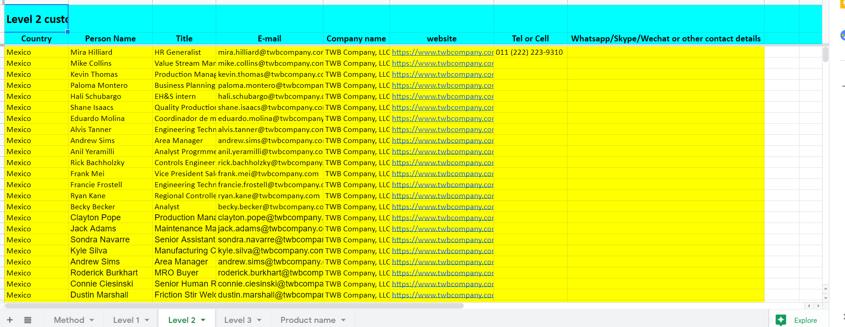Image resolution: width=845 pixels, height=327 pixels.
Task: Expand the Method tab dropdown arrow
Action: pyautogui.click(x=92, y=320)
